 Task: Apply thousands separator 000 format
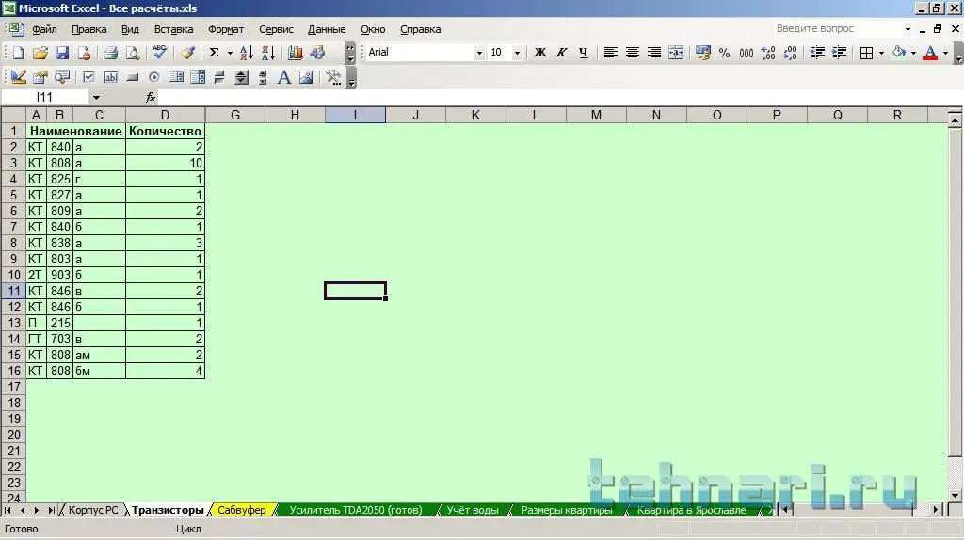[747, 53]
